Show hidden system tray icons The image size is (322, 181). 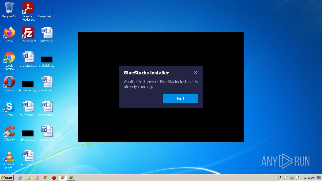(x=280, y=178)
